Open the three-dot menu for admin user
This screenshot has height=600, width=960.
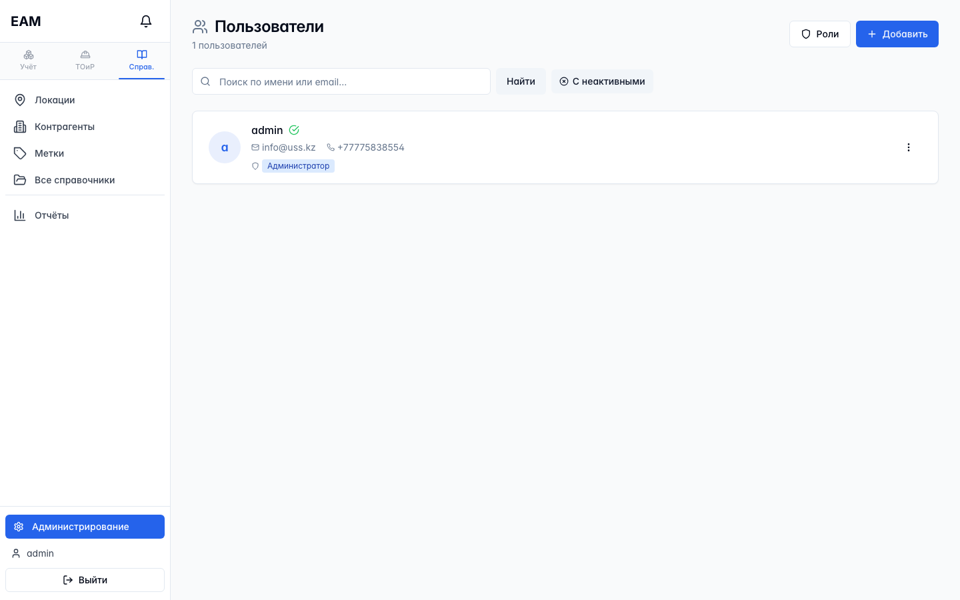click(908, 147)
